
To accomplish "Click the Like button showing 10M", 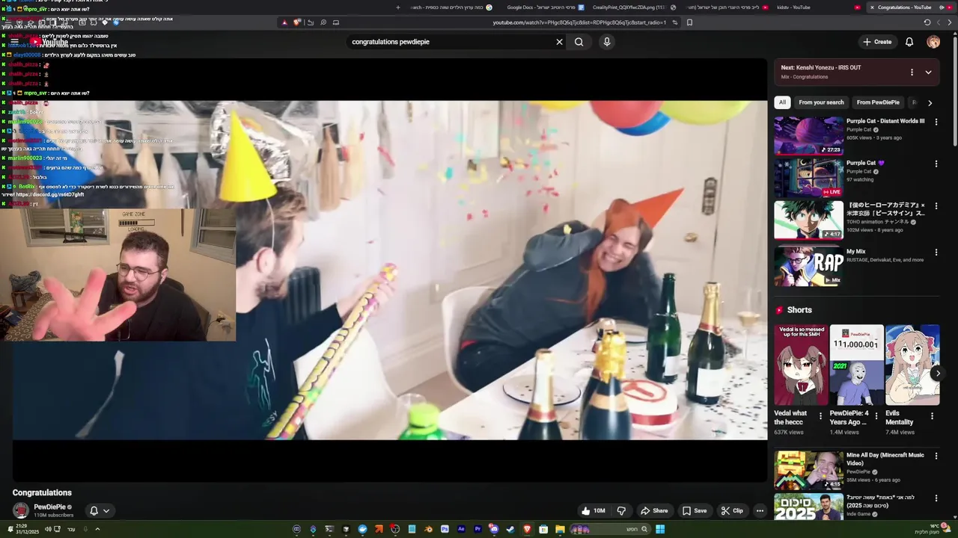I will 593,511.
